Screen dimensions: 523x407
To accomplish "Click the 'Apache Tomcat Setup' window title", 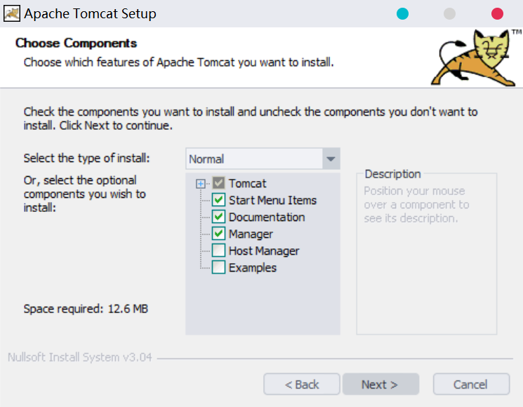I will (x=90, y=13).
